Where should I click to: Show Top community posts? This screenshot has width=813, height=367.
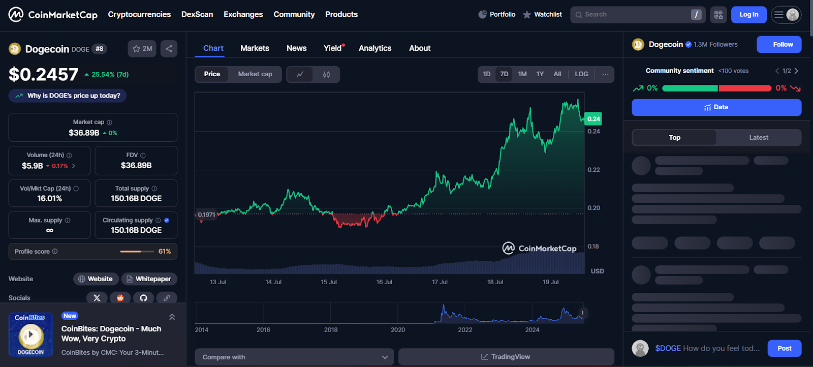[x=674, y=138]
